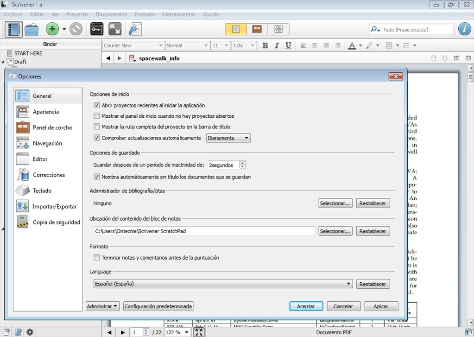474x337 pixels.
Task: Open the font size 11 dropdown
Action: pos(221,45)
